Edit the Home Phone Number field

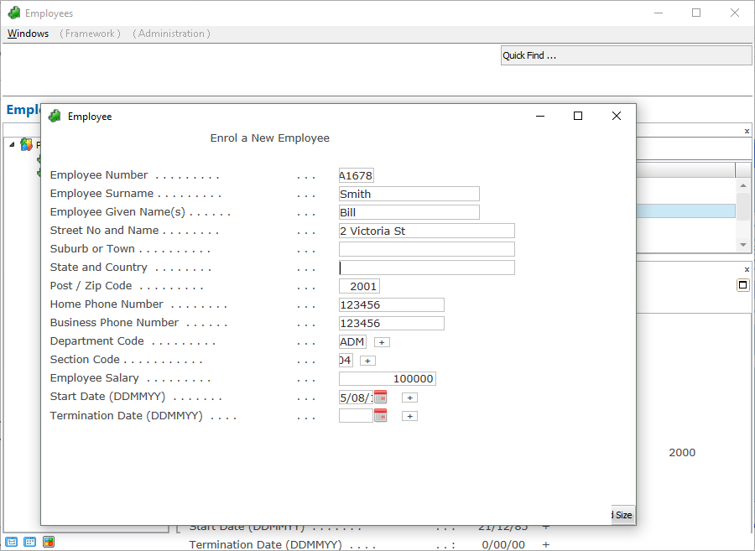392,304
